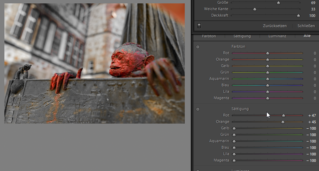319x171 pixels.
Task: Switch to the Sättigung tab
Action: coord(242,36)
